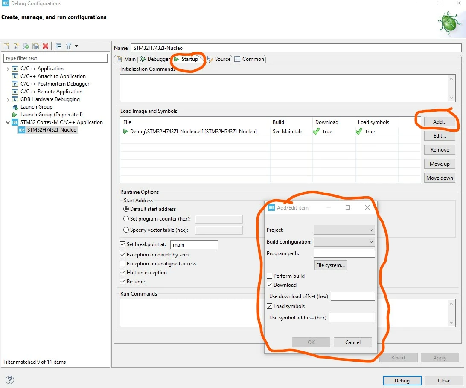Image resolution: width=466 pixels, height=388 pixels.
Task: Duplicate the selected launch configuration
Action: click(36, 46)
